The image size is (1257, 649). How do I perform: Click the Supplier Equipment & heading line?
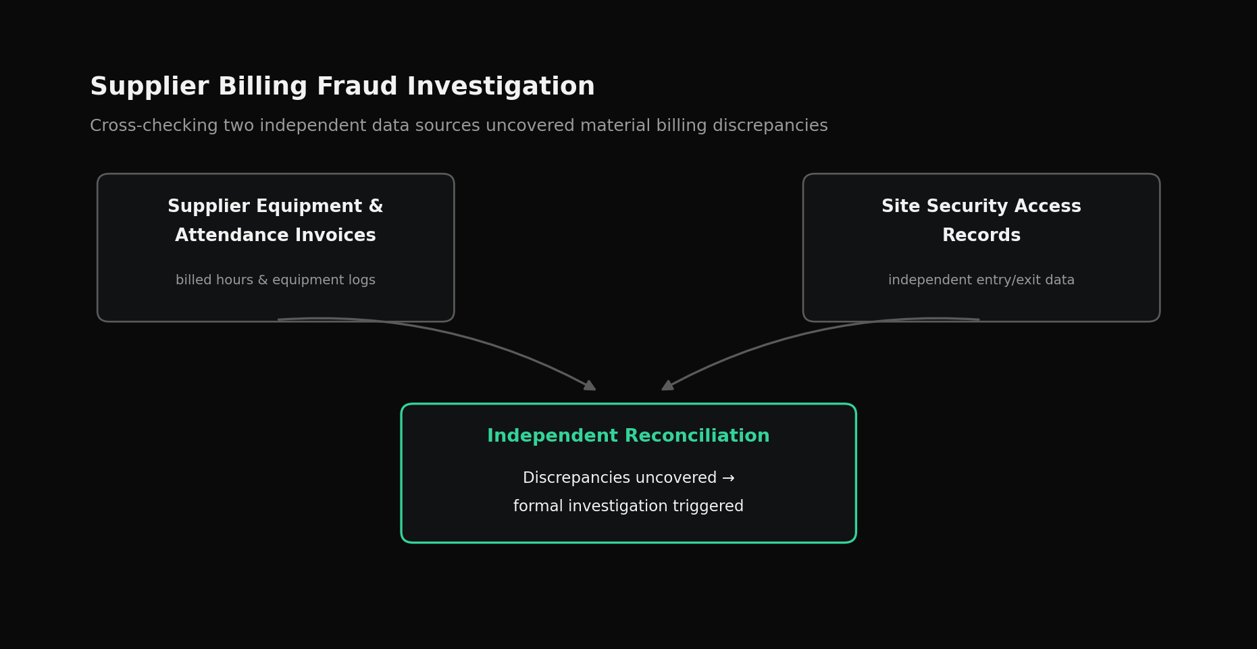pyautogui.click(x=276, y=207)
